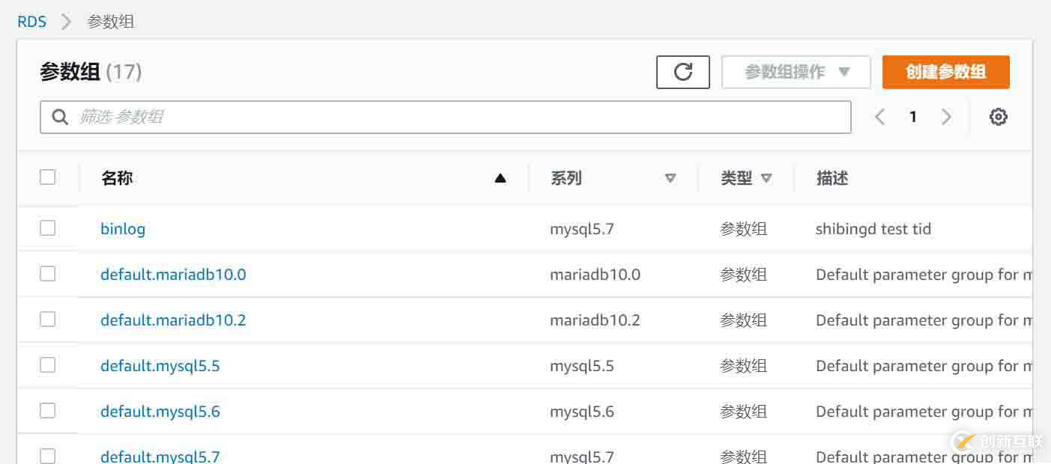Check the row for default.mysql5.6
This screenshot has height=464, width=1051.
coord(47,410)
